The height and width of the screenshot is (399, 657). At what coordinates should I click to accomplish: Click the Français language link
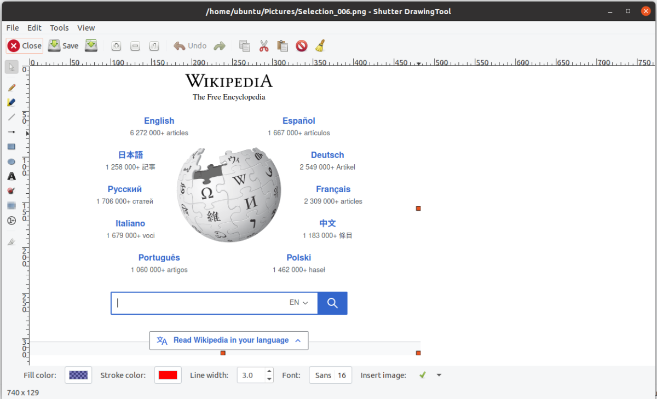[x=333, y=189]
